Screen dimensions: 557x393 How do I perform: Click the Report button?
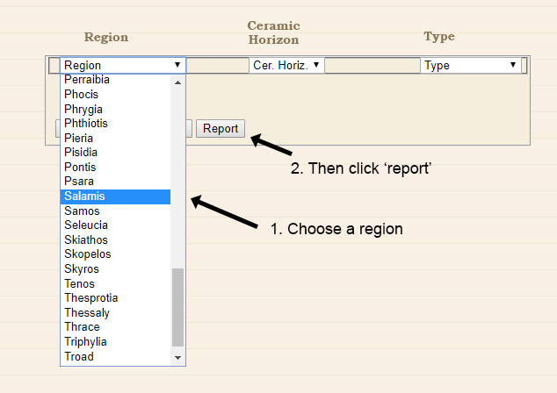[221, 128]
